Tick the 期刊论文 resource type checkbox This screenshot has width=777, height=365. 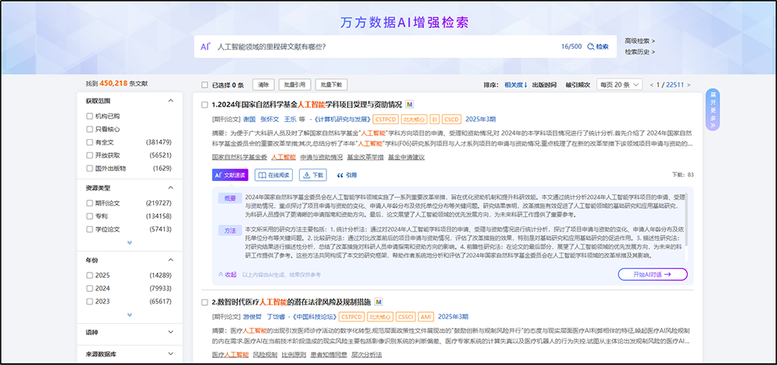(x=90, y=203)
